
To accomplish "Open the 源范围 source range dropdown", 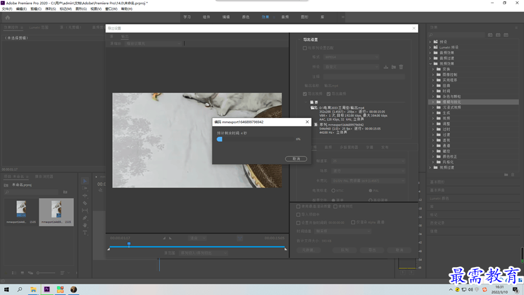I will tap(203, 253).
